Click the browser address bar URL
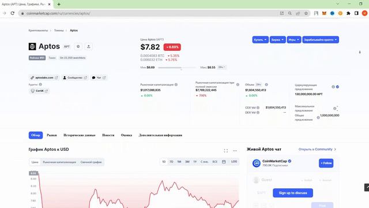 coord(58,13)
